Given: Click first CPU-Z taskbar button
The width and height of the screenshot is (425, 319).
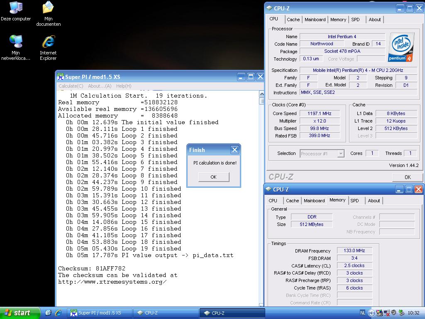Looking at the screenshot, I should (166, 313).
